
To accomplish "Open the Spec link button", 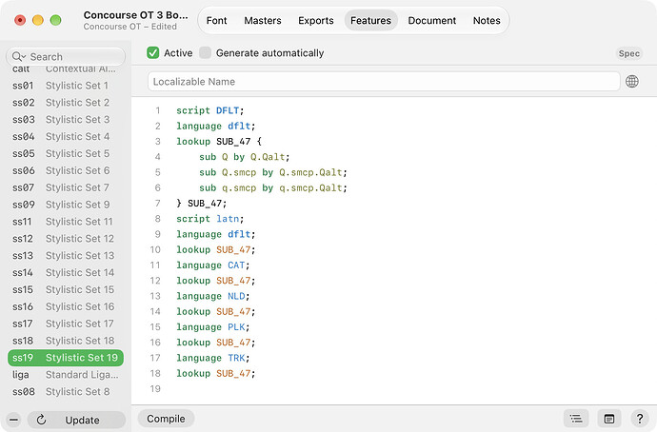I will pos(629,53).
